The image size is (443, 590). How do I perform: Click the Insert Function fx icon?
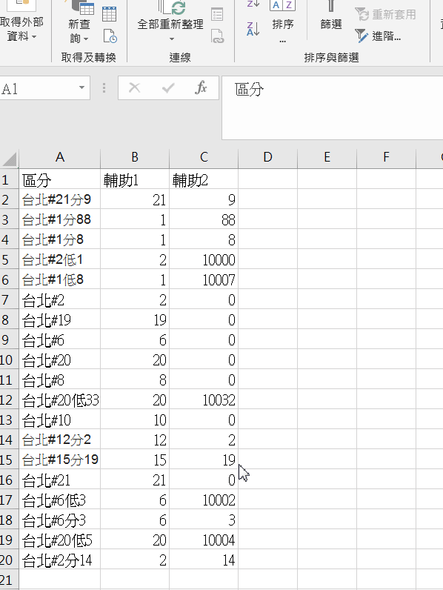coord(201,87)
